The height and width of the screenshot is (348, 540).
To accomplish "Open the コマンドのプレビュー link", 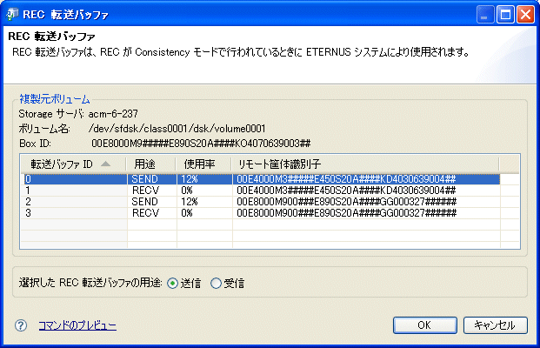I will 77,325.
